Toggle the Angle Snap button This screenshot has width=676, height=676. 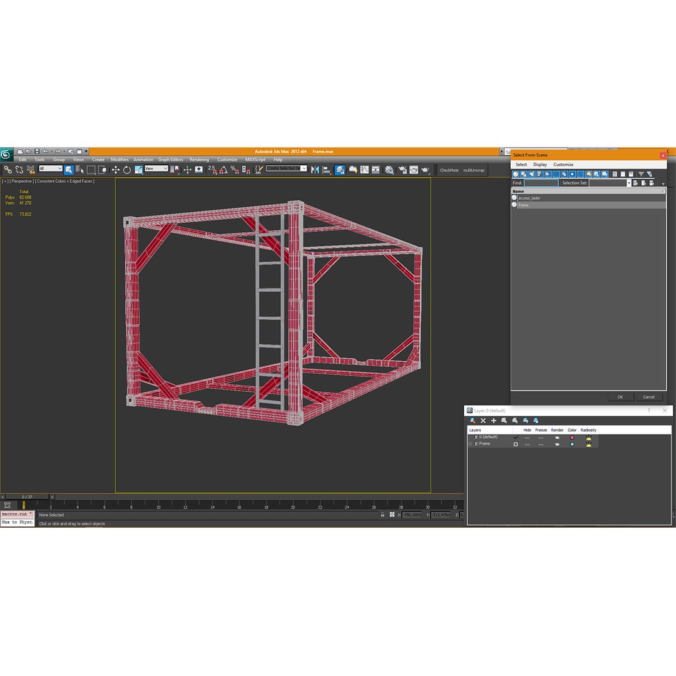223,170
